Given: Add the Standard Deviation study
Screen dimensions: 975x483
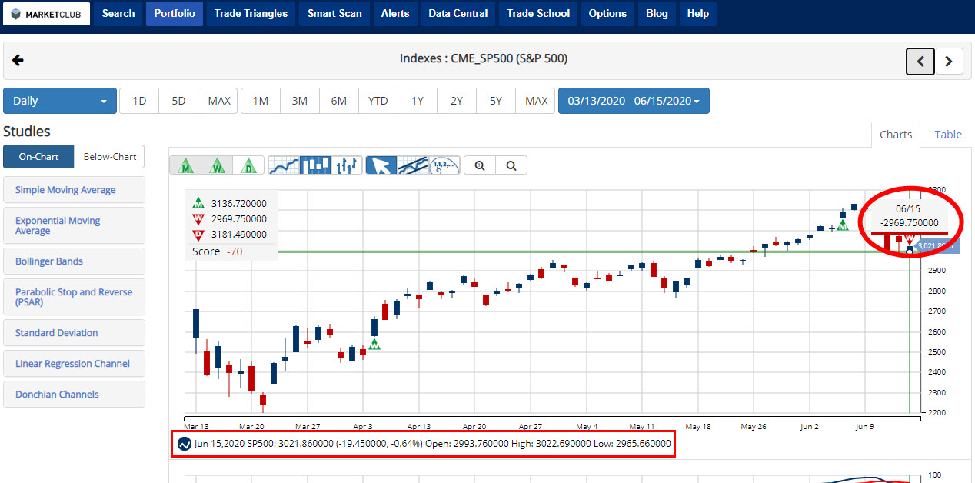Looking at the screenshot, I should click(74, 333).
